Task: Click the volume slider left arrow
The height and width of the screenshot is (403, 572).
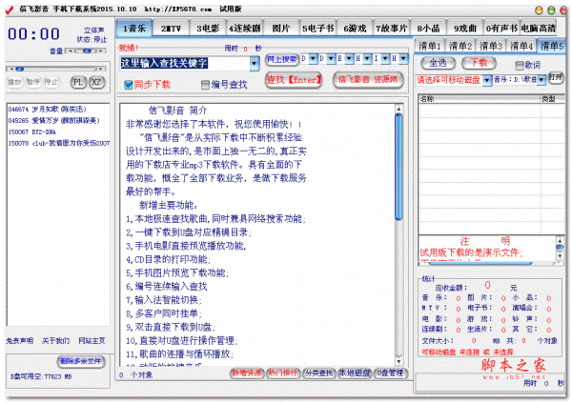Action: (x=71, y=50)
